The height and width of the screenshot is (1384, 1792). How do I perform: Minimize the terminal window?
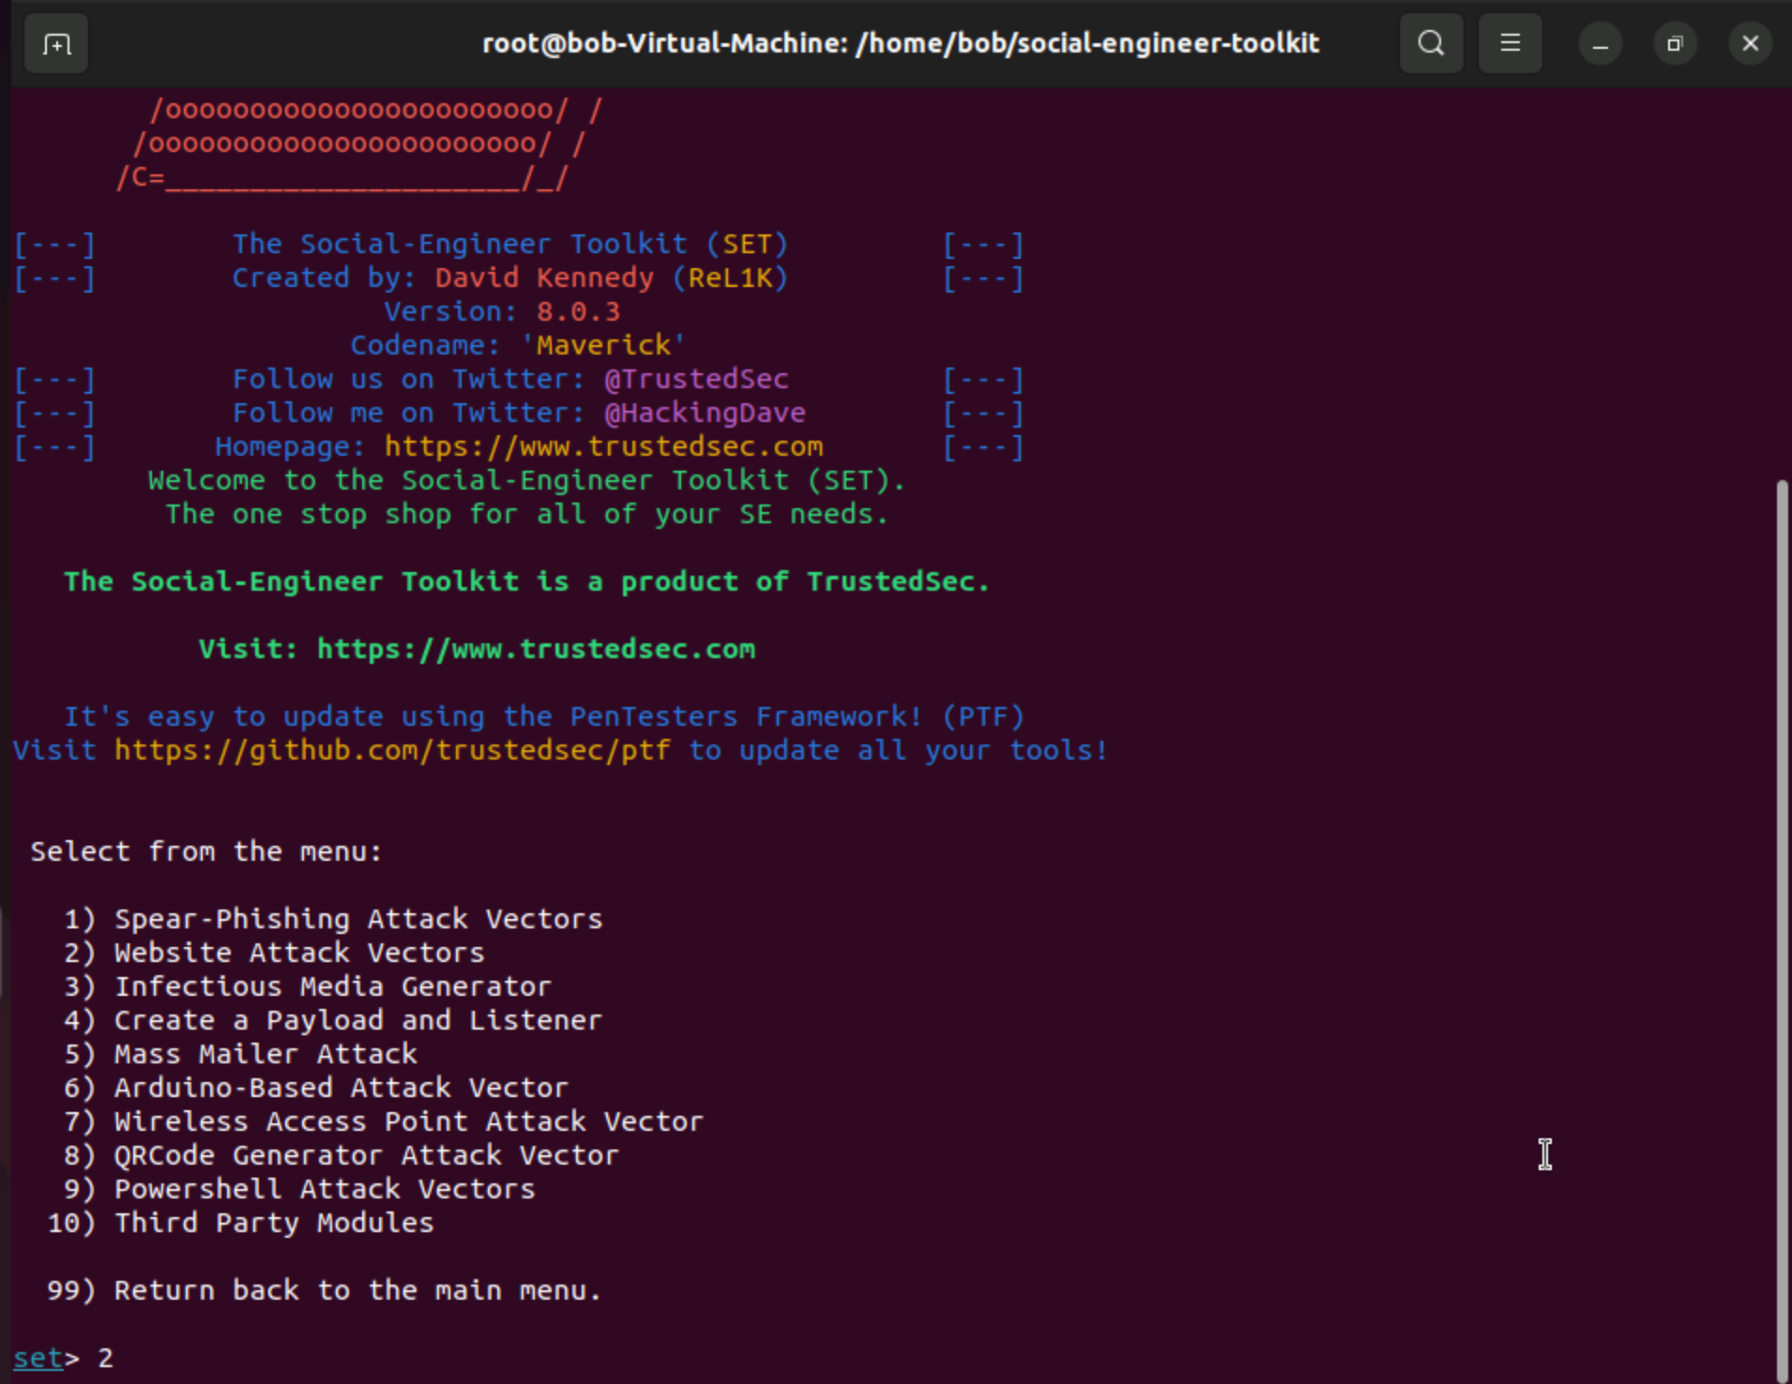point(1600,44)
